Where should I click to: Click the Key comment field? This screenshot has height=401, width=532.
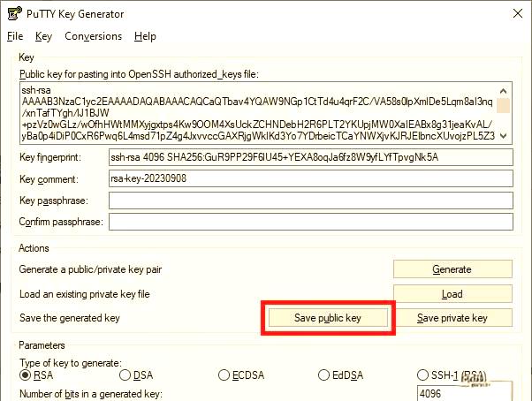(x=311, y=178)
